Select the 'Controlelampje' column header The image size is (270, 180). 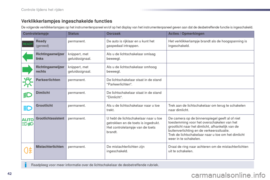tap(36, 33)
